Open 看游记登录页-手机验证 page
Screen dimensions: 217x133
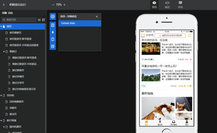[25, 64]
